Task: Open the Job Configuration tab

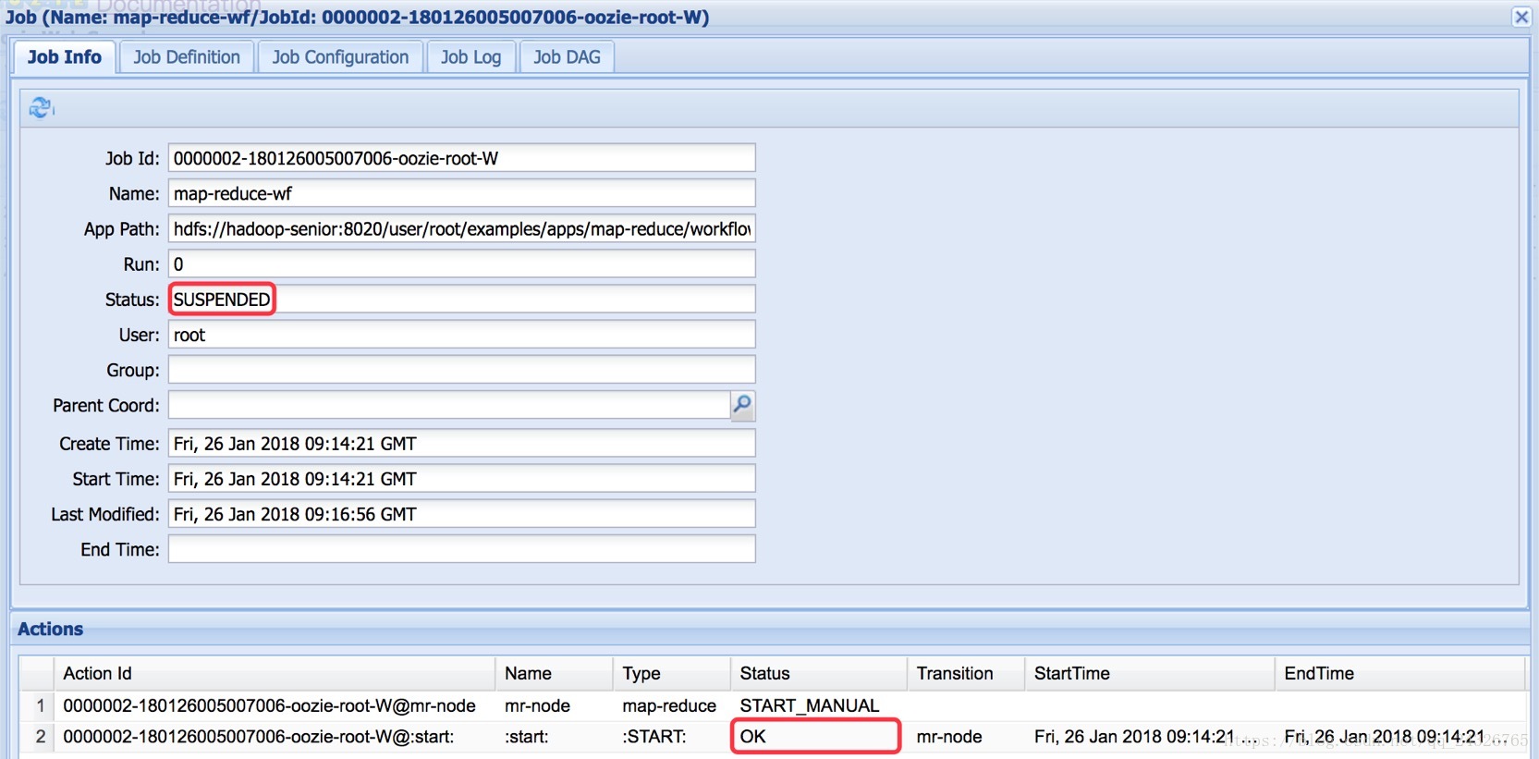Action: (340, 57)
